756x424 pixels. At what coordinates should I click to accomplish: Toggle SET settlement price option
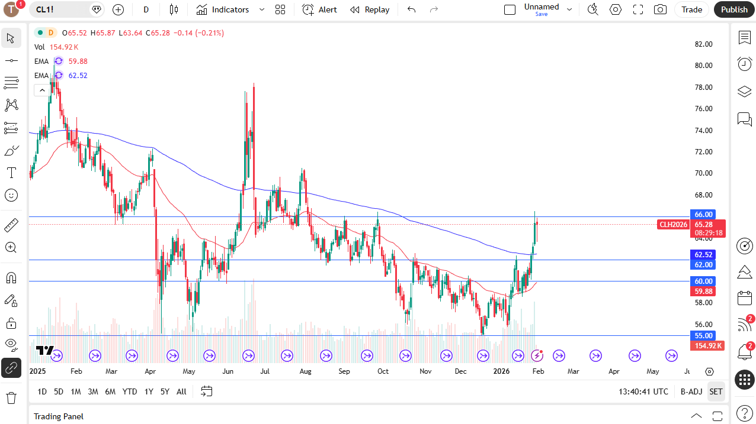pyautogui.click(x=716, y=391)
